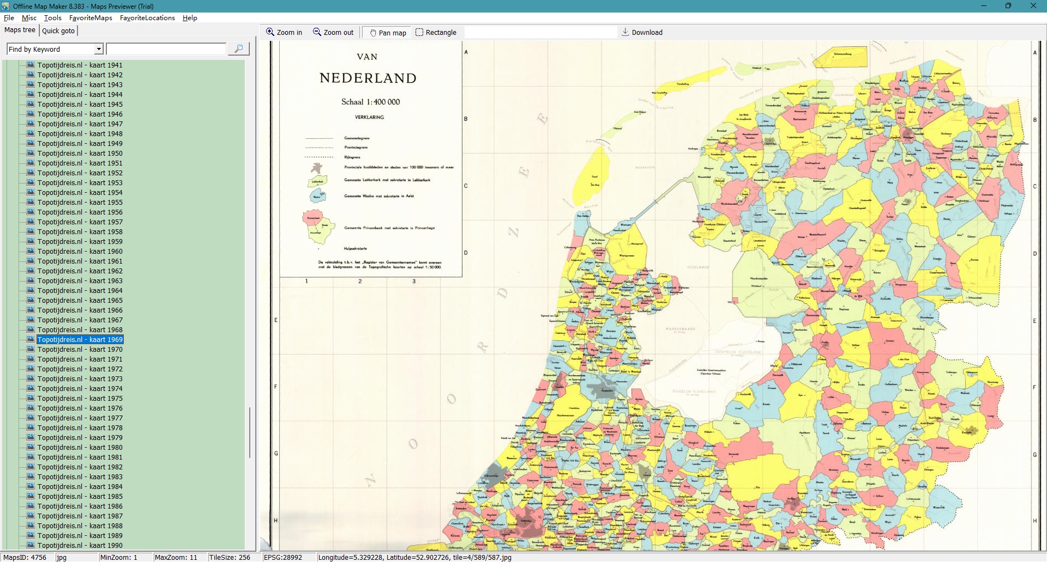Click map icon beside kaart 1975
Image resolution: width=1047 pixels, height=562 pixels.
point(31,398)
